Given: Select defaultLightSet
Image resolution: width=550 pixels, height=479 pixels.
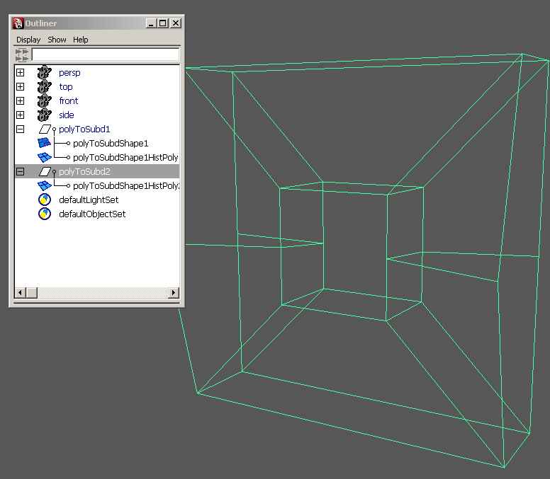Looking at the screenshot, I should (89, 200).
